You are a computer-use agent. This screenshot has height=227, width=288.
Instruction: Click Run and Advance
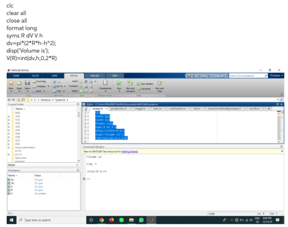pyautogui.click(x=130, y=86)
